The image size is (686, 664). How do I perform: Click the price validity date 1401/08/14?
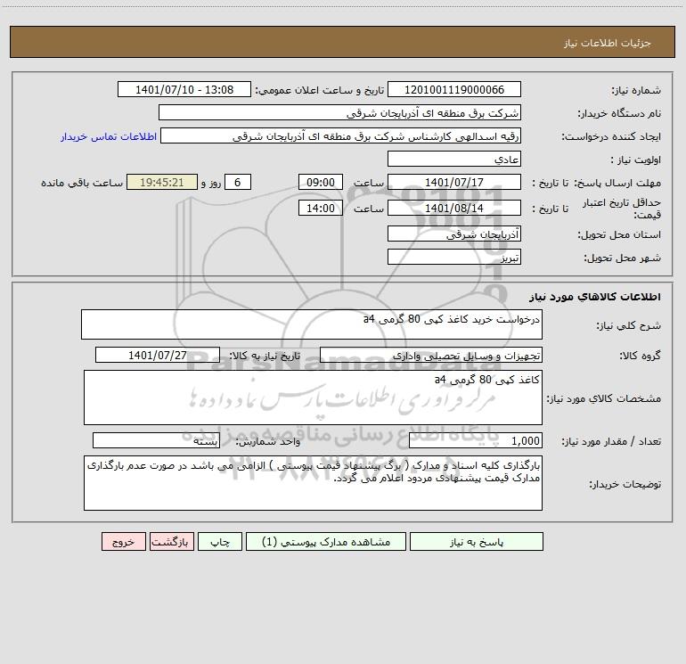point(454,208)
